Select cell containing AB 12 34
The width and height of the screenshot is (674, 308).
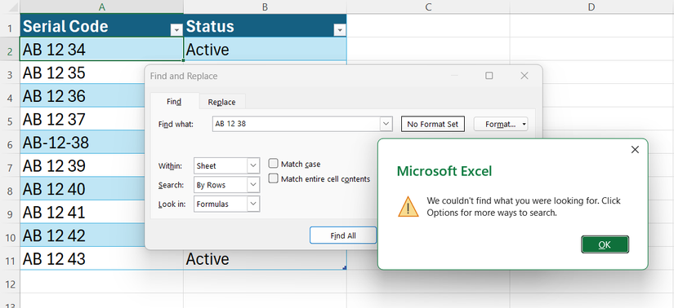click(x=102, y=50)
